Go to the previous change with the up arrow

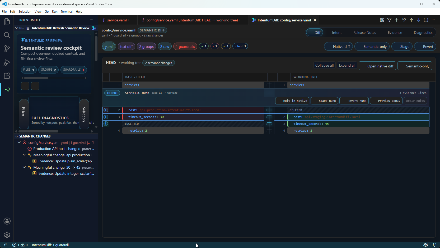[411, 20]
